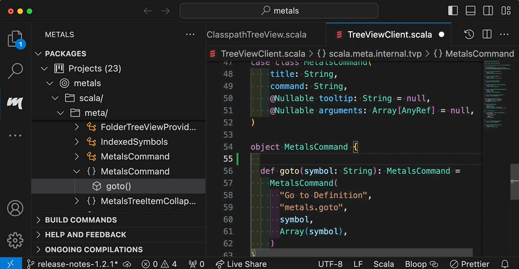Expand ONGOING COMPILATIONS section
Screen dimensions: 519x269
click(x=119, y=249)
